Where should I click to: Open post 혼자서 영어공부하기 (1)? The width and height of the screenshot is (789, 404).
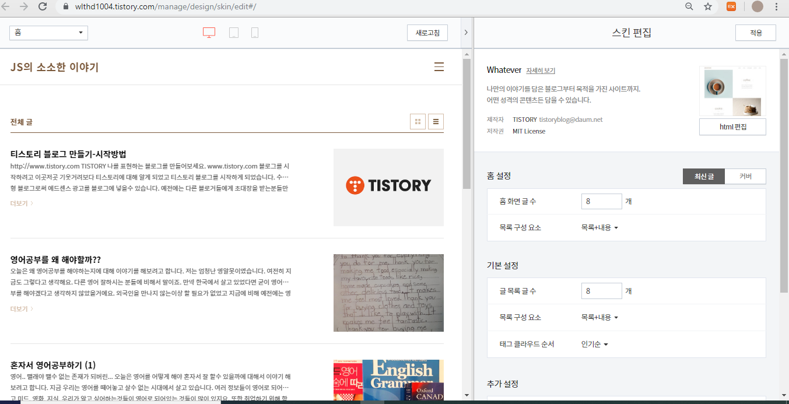(x=53, y=365)
